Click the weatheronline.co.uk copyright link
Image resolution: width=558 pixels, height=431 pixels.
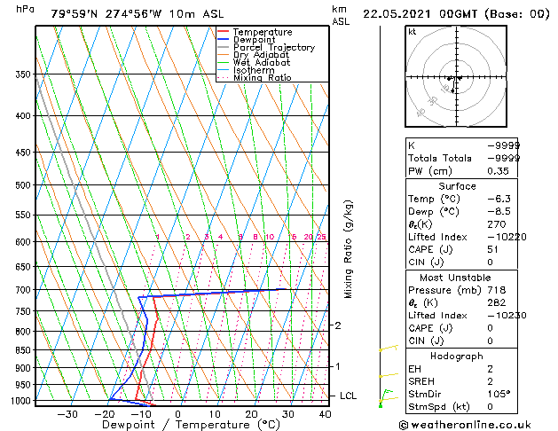tap(464, 425)
